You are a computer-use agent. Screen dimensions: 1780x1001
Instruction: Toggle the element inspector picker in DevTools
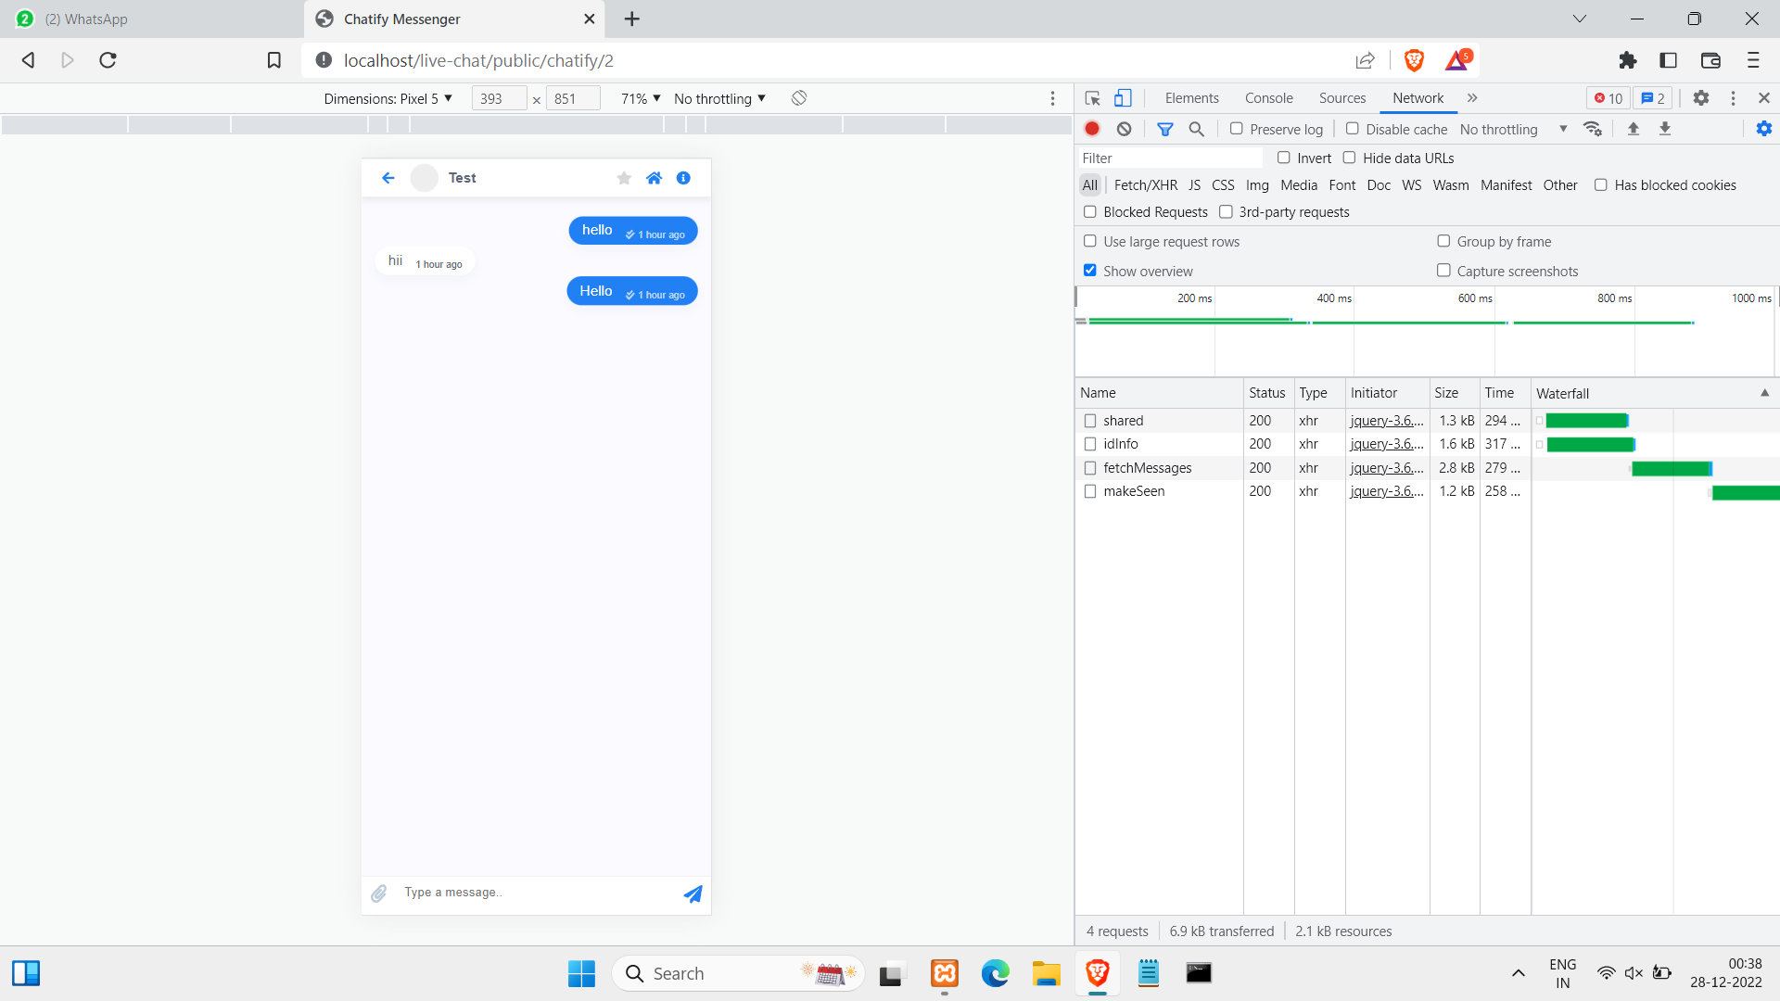coord(1092,98)
